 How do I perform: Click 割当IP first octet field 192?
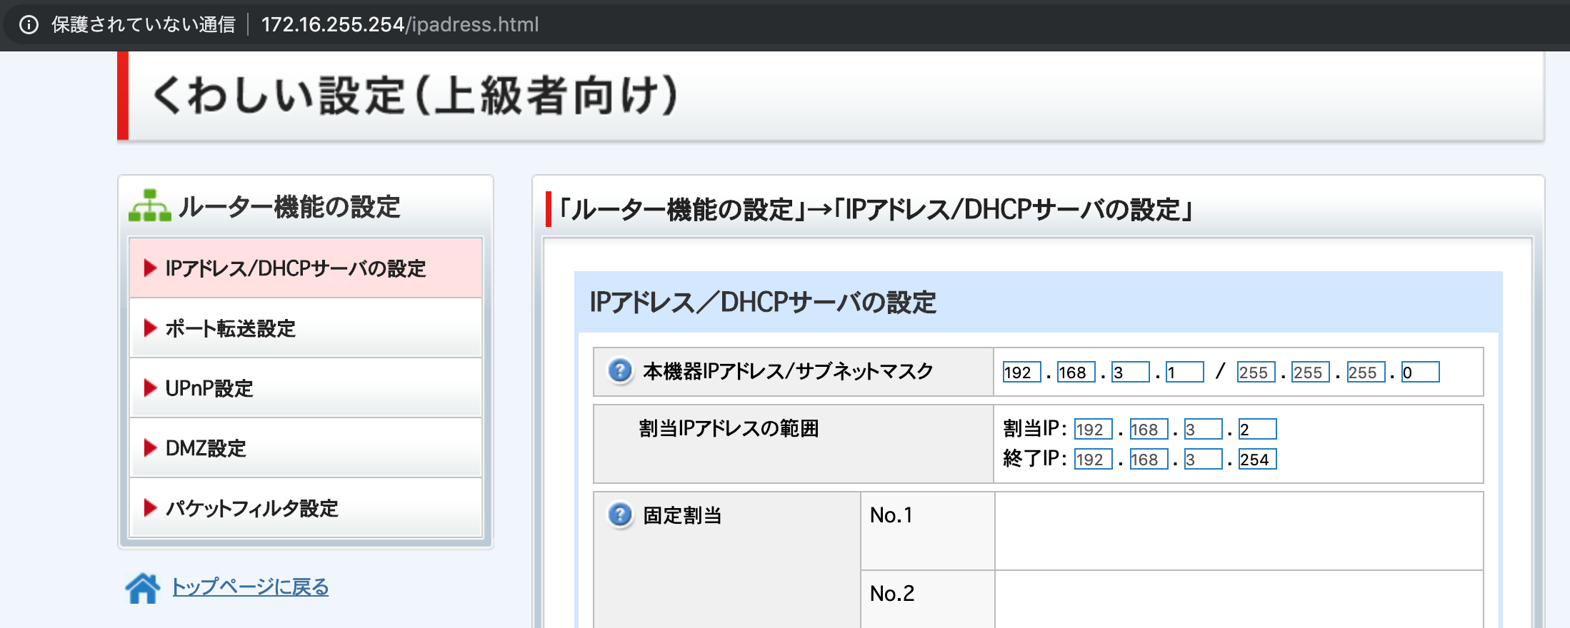pos(1094,429)
